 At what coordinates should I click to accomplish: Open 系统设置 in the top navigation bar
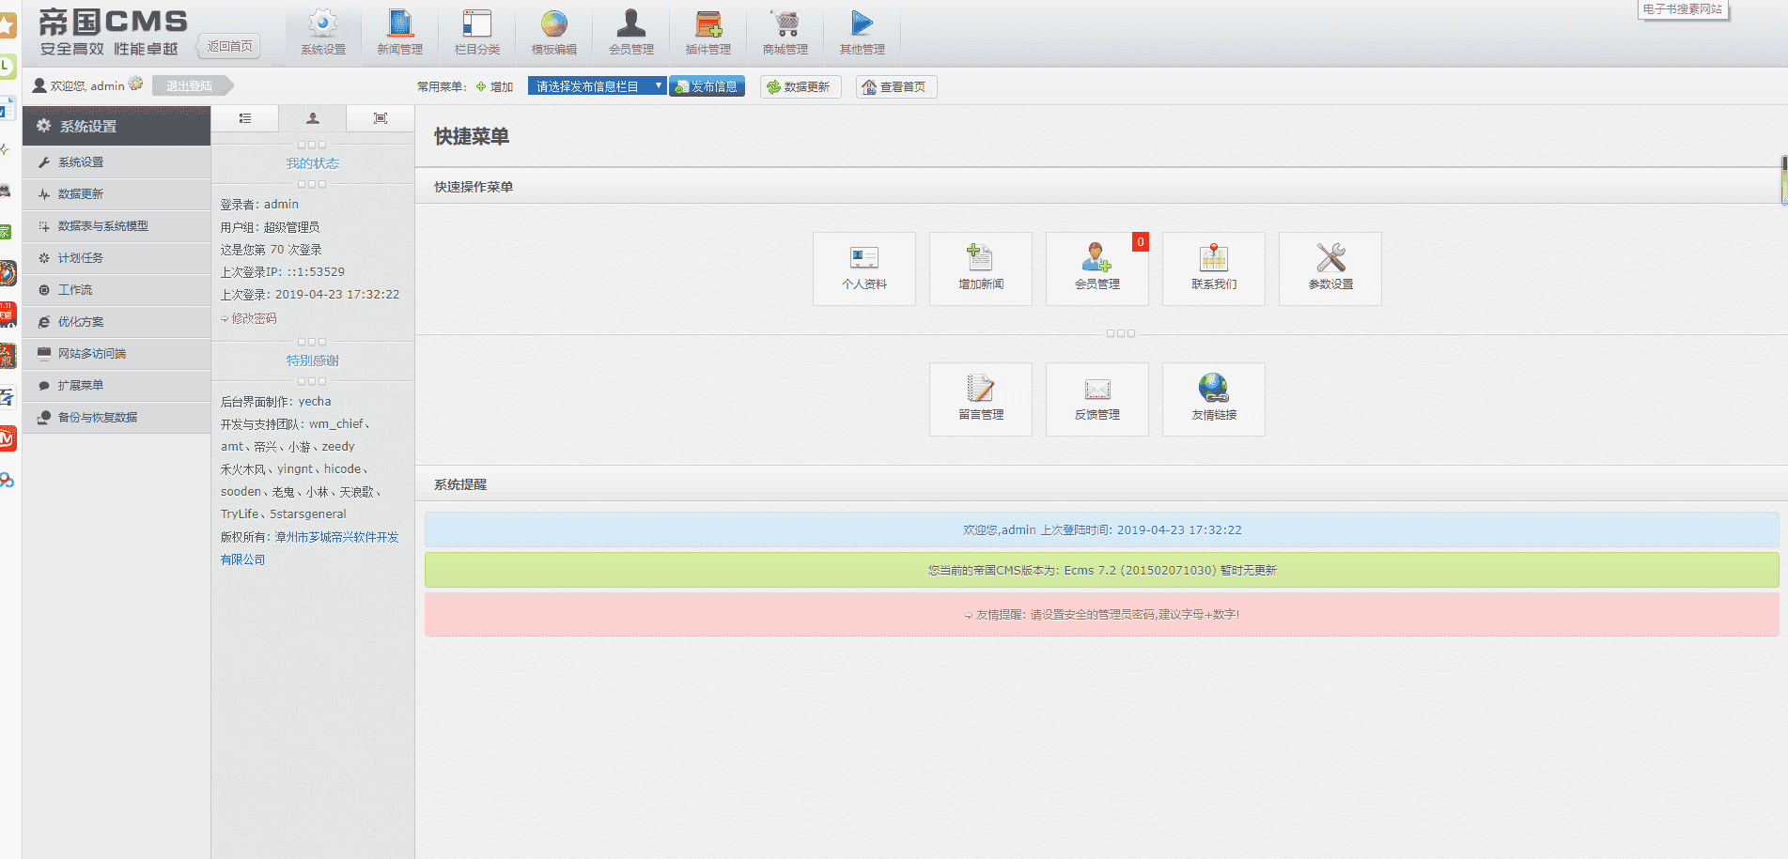click(x=323, y=33)
